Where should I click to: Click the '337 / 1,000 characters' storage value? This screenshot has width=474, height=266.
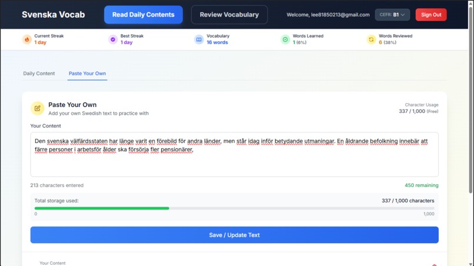408,201
